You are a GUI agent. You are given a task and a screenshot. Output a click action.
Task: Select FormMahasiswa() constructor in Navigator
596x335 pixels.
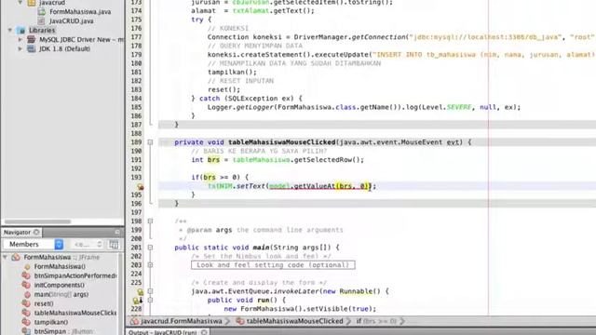[60, 267]
